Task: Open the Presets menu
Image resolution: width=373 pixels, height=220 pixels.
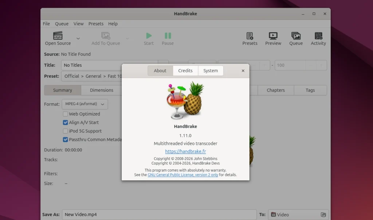Action: tap(96, 23)
